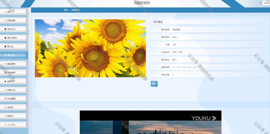The image size is (270, 134).
Task: Click the 首页 breadcrumb link
Action: pyautogui.click(x=66, y=10)
